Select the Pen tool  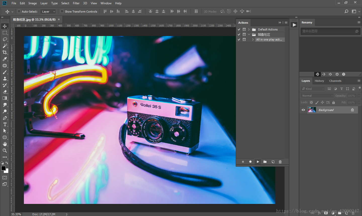tap(5, 118)
